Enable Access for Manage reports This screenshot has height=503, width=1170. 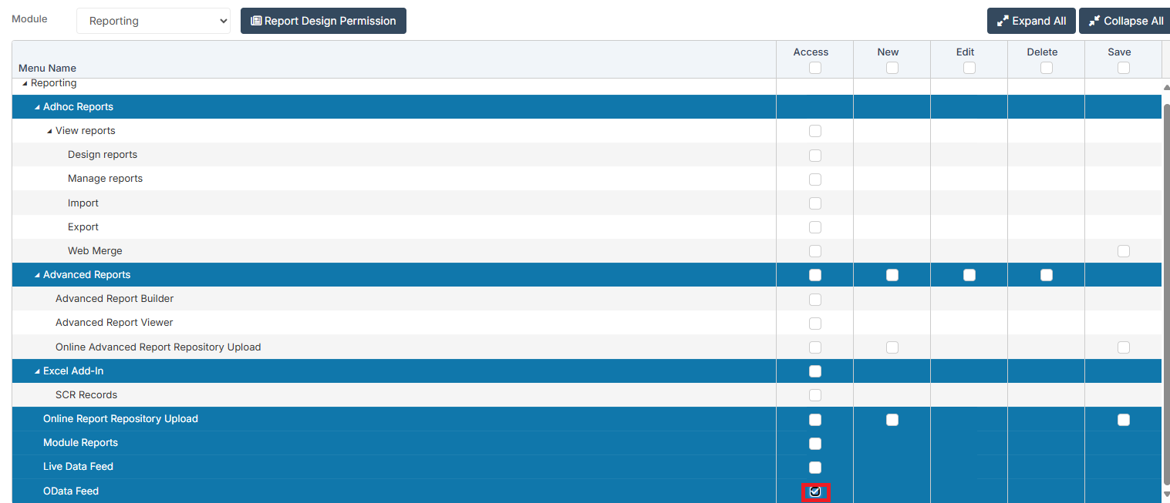tap(815, 179)
